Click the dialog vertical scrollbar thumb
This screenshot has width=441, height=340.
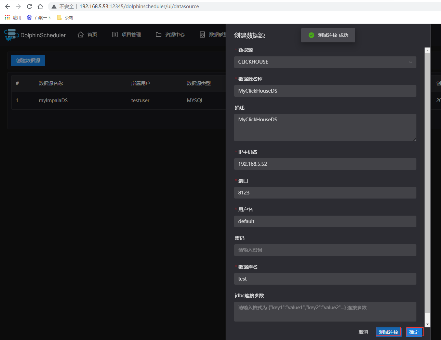[x=427, y=183]
